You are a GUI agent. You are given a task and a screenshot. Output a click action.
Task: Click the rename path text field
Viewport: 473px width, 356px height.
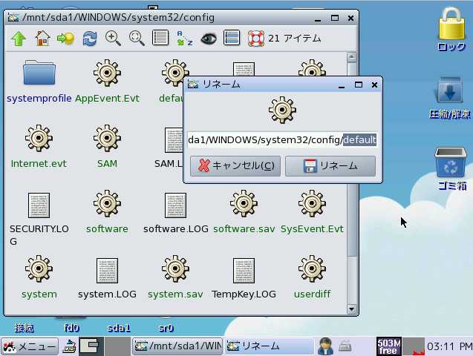click(x=282, y=139)
